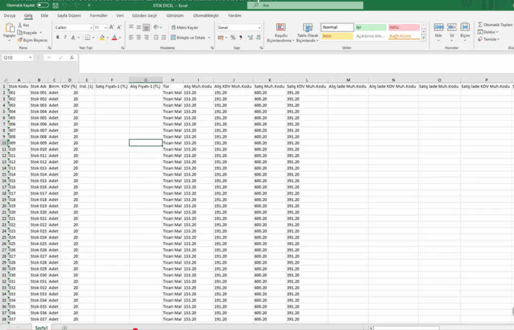Click the Biçim format cells icon
The image size is (514, 330).
click(465, 27)
